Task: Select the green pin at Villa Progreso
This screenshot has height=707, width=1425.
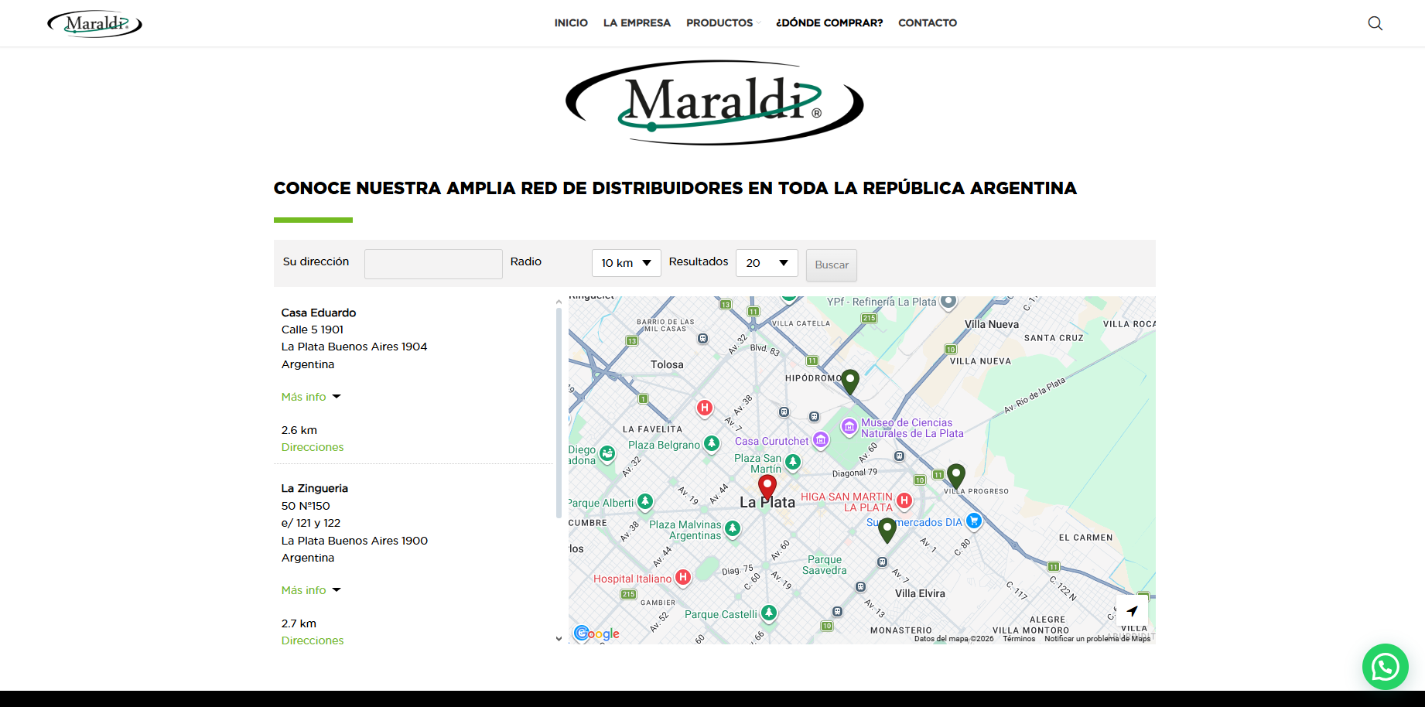Action: tap(956, 476)
